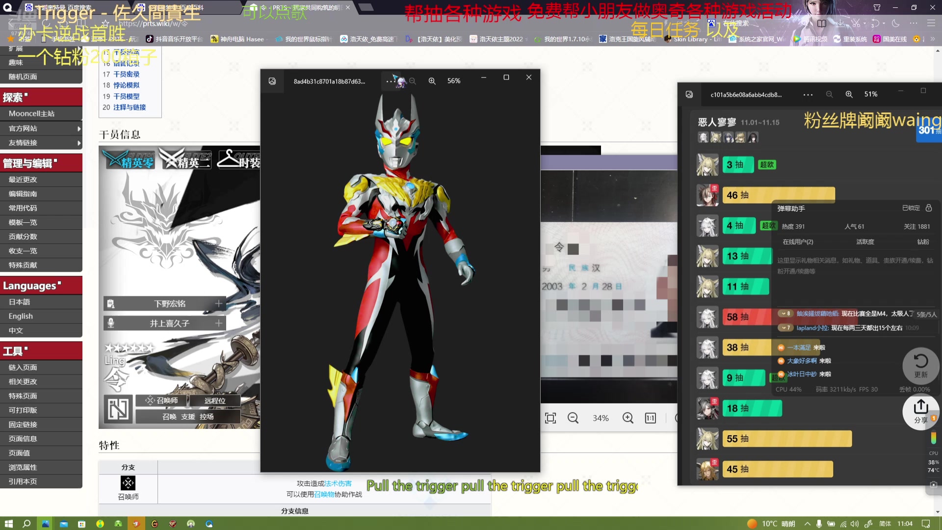Image resolution: width=942 pixels, height=530 pixels.
Task: Open Windows taskbar search
Action: [x=27, y=524]
